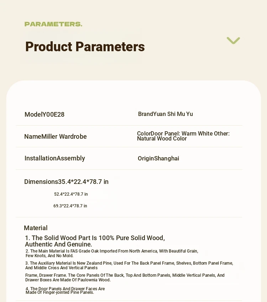Click the green PARAMETERS. label
Screen dimensions: 267x302
[x=53, y=24]
